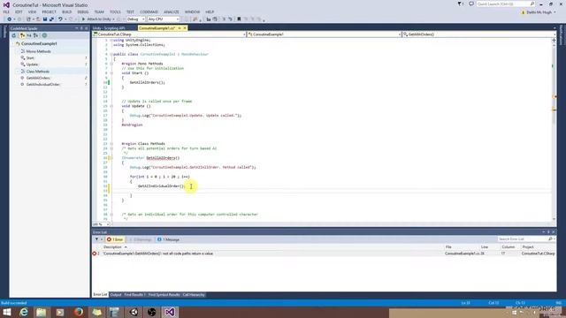Open the Any CPU platform dropdown
Image resolution: width=566 pixels, height=318 pixels.
tap(163, 19)
